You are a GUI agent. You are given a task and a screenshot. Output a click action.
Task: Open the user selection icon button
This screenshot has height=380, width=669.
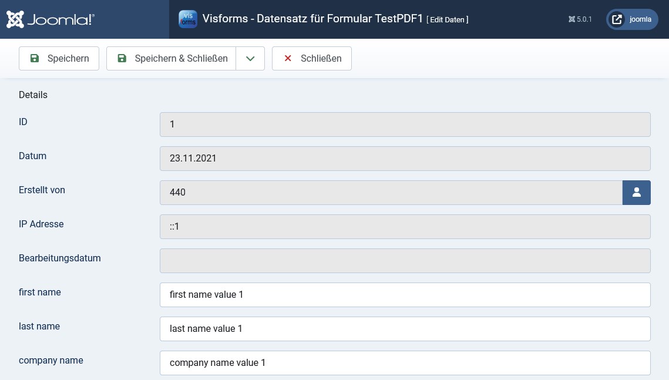coord(636,193)
